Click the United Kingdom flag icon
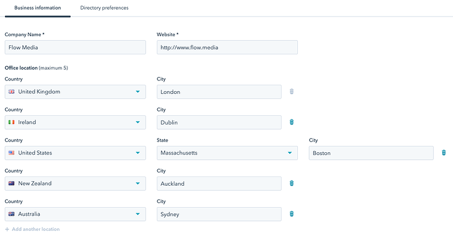Screen dimensions: 453x236 pos(11,92)
